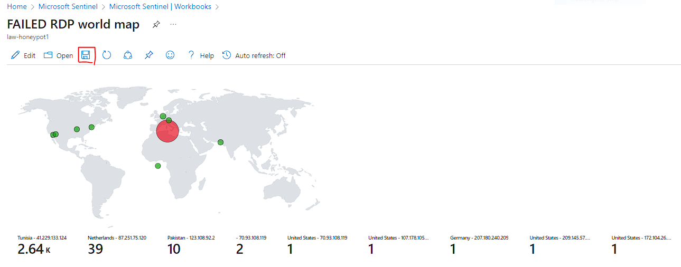Refresh the workbook with the circular arrow icon
681x267 pixels.
tap(107, 55)
